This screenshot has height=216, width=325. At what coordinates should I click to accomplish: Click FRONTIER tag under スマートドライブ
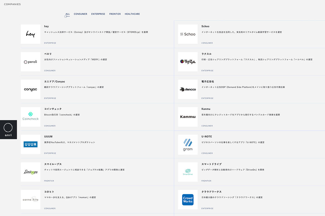206,181
